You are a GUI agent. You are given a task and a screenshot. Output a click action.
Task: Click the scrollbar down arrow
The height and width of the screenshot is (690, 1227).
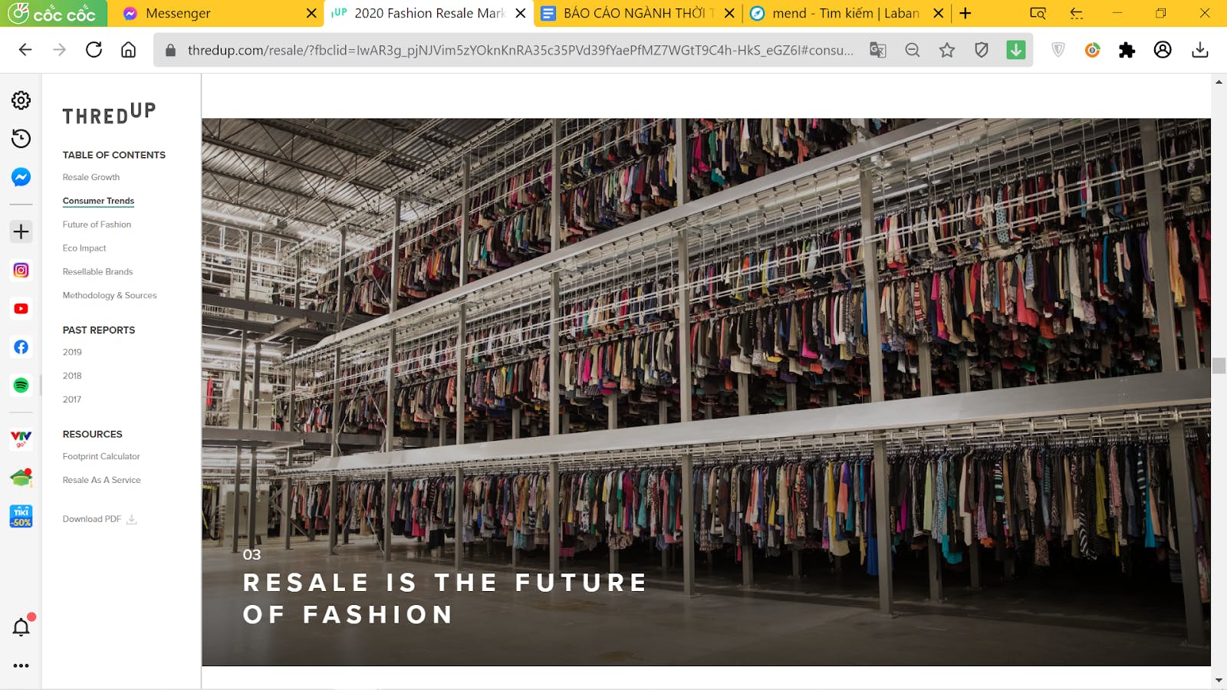click(1219, 680)
